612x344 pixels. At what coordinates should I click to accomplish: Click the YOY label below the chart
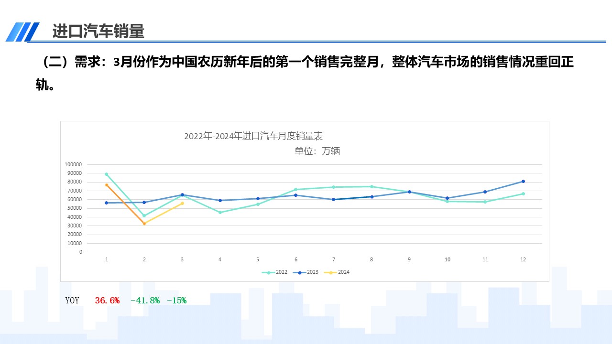click(72, 301)
